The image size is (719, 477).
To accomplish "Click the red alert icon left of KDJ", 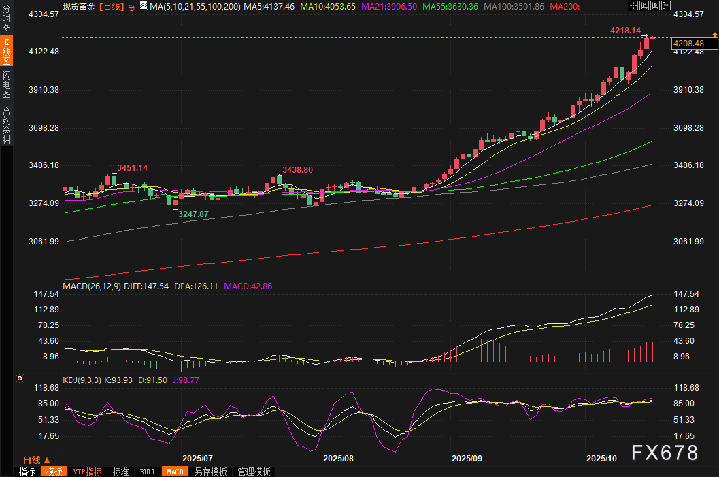I will (20, 378).
